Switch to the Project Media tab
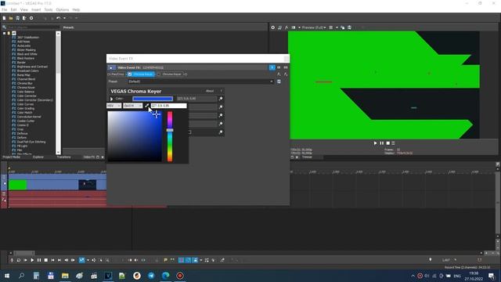 [x=12, y=157]
